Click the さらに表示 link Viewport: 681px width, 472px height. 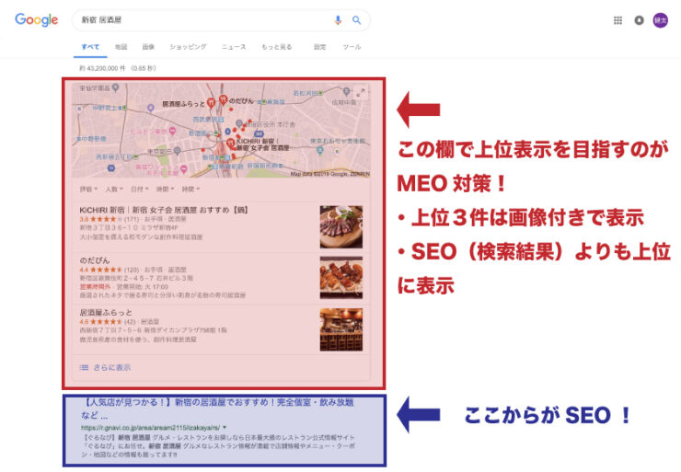click(112, 367)
